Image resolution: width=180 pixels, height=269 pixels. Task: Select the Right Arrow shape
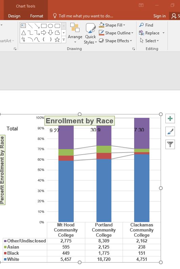pyautogui.click(x=44, y=33)
